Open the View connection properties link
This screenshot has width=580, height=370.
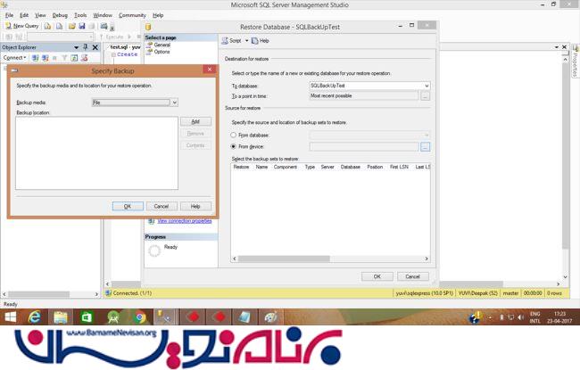click(x=185, y=221)
